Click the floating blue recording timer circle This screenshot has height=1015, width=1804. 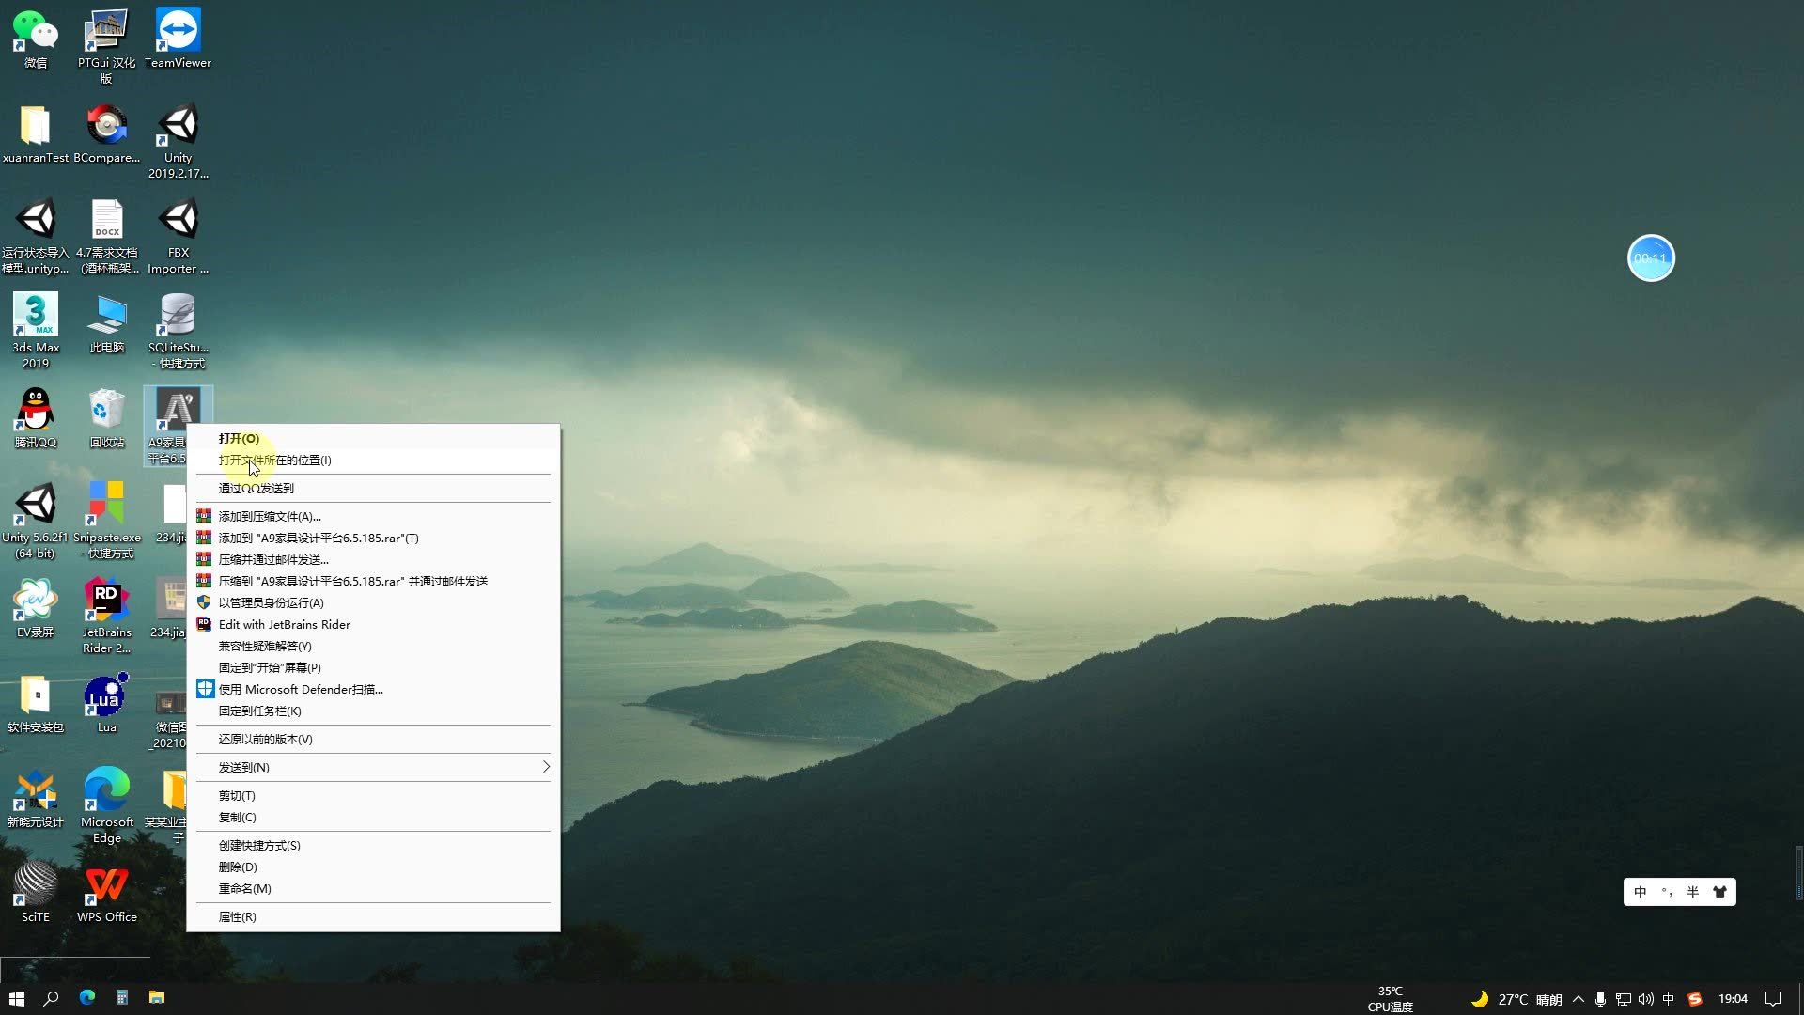click(1651, 258)
